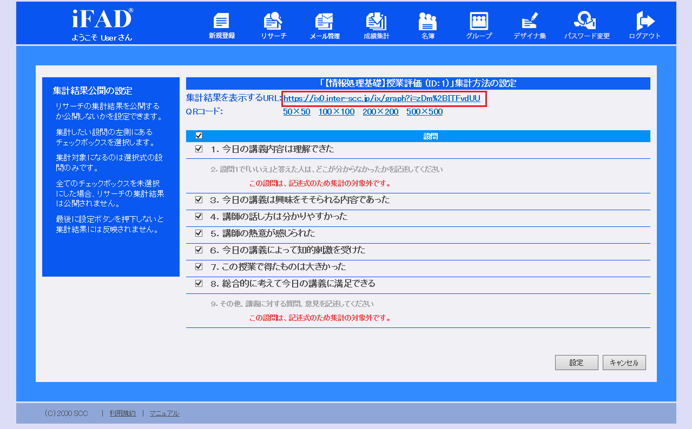The image size is (692, 429).
Task: Open the グループ icon
Action: coord(479,26)
